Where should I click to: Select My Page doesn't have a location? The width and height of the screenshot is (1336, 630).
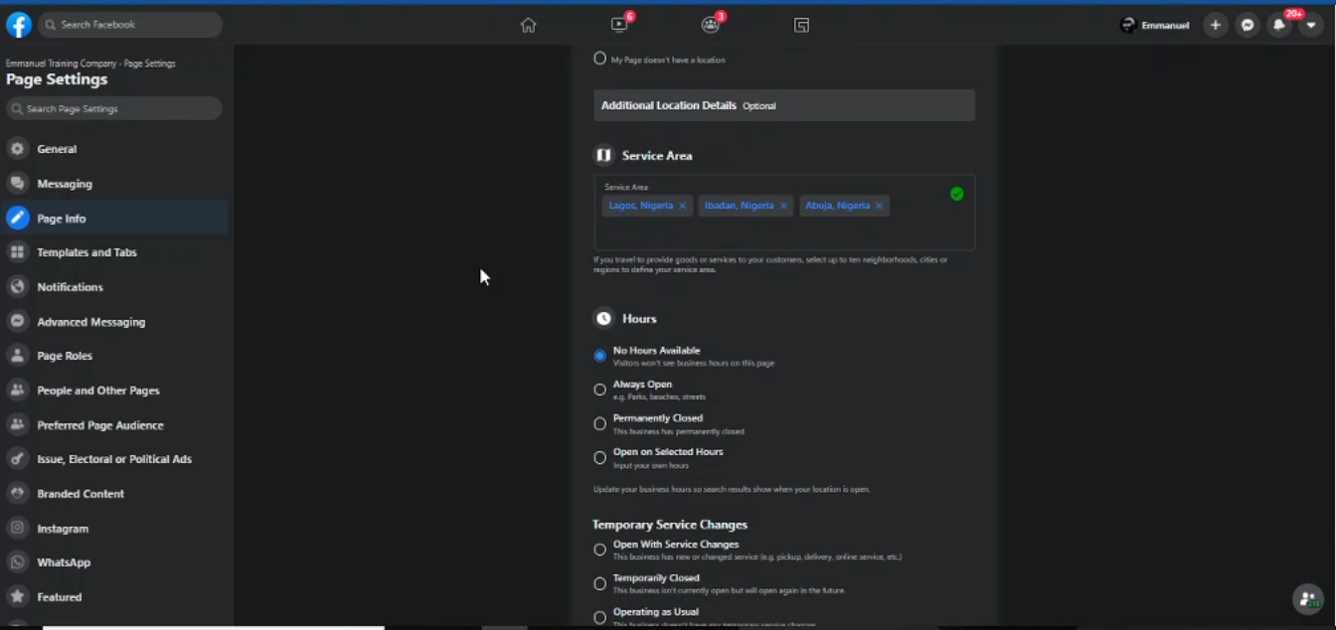(x=599, y=59)
